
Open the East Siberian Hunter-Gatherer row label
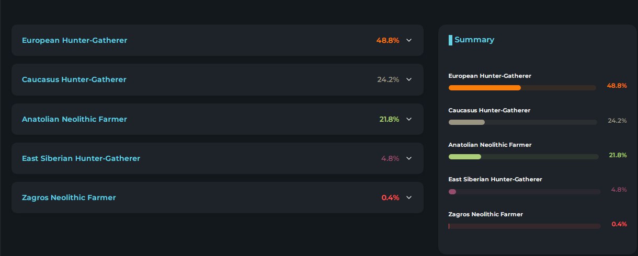(x=81, y=158)
